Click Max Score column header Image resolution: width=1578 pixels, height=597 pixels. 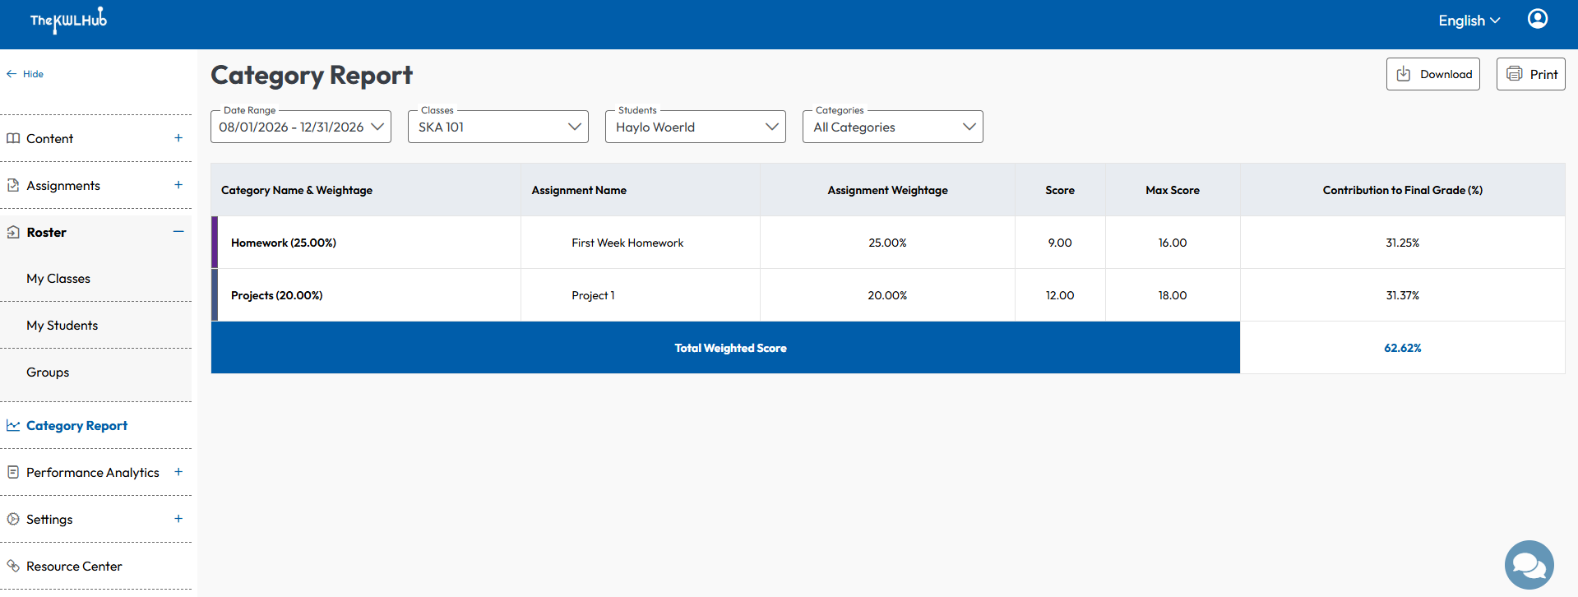pyautogui.click(x=1173, y=190)
